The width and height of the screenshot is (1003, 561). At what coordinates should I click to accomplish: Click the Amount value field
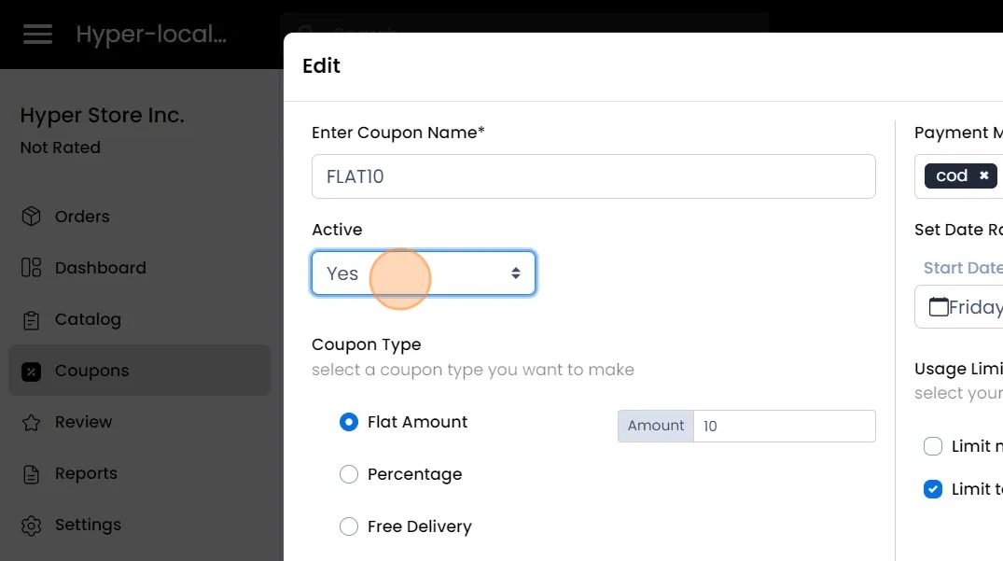[784, 426]
